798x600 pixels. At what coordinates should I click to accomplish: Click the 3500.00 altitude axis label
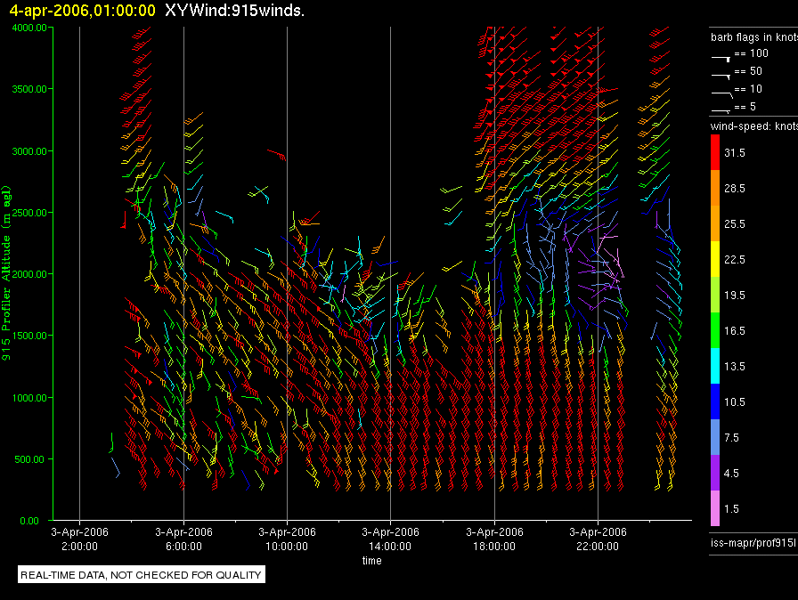(29, 89)
